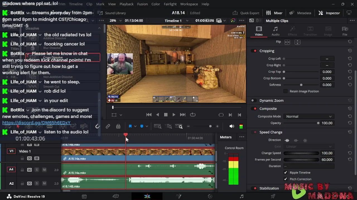
Task: Go to next edit point
Action: coord(230,115)
